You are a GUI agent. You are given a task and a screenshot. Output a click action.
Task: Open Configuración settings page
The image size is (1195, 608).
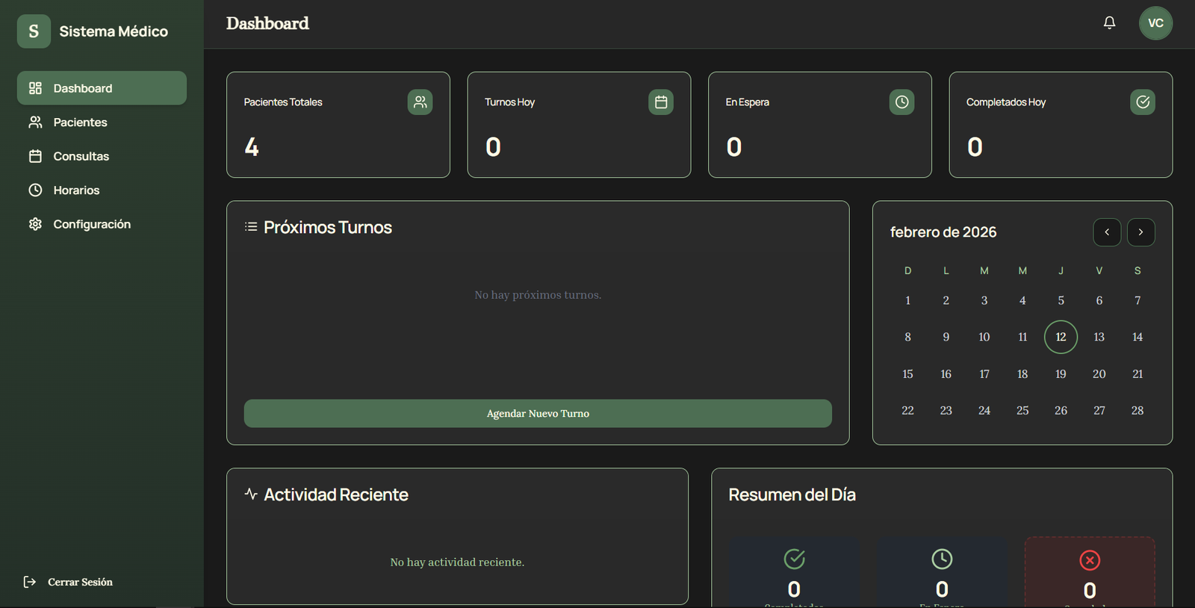[91, 224]
